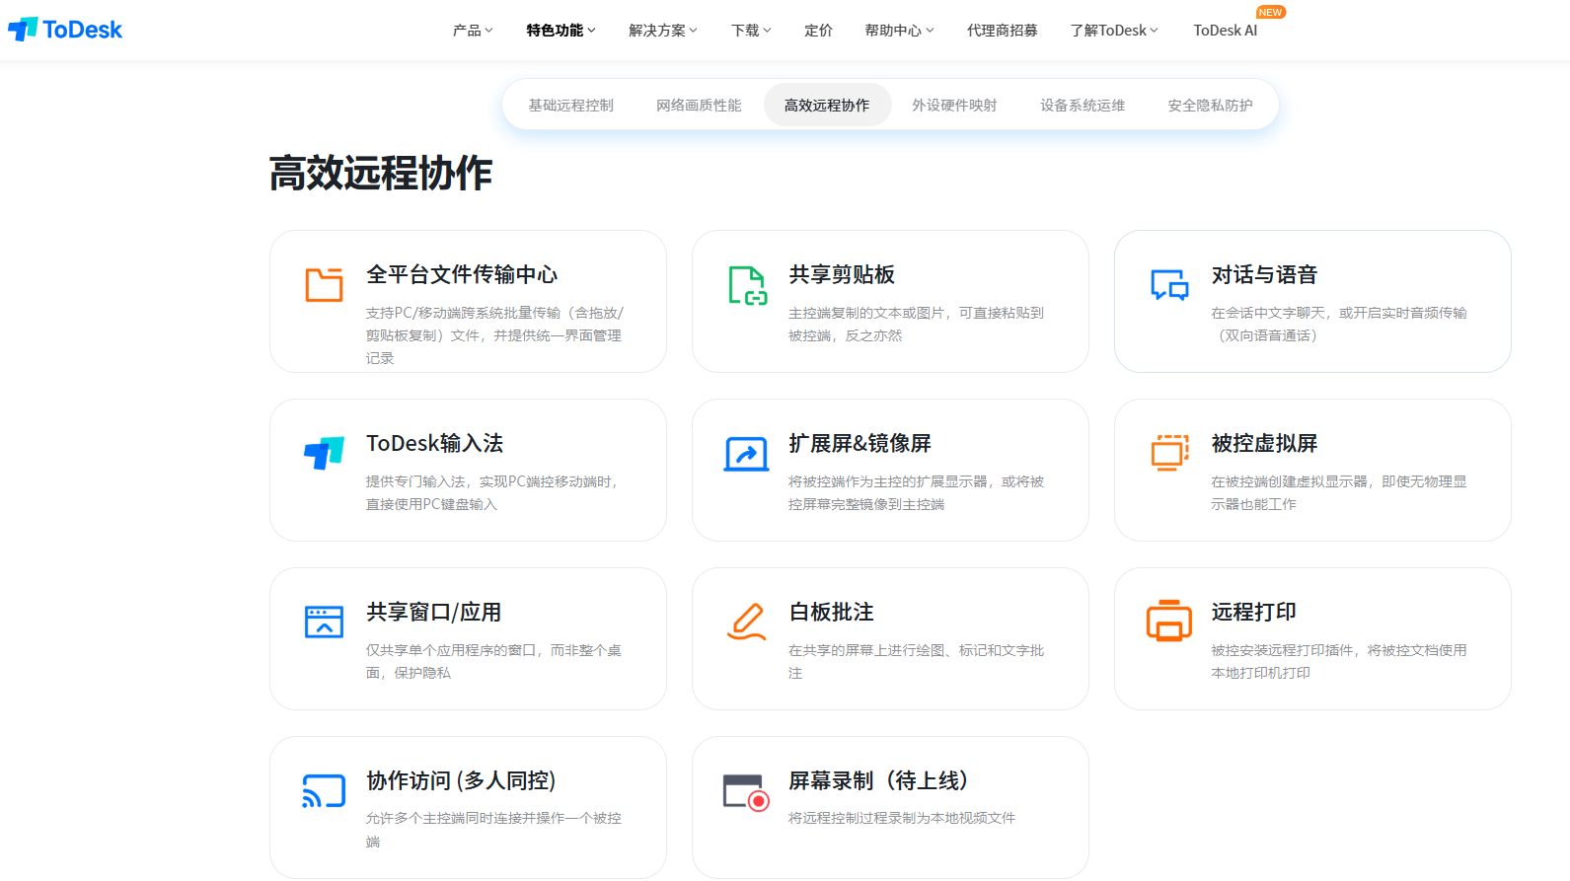Click the record icon for 屏幕录制
The image size is (1570, 881).
coord(746,792)
